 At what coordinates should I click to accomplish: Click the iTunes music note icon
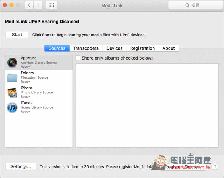pos(12,108)
